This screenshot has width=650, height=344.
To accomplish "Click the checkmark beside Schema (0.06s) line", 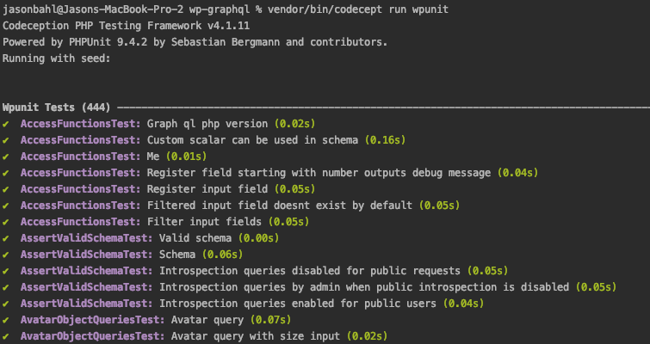I will coord(5,255).
